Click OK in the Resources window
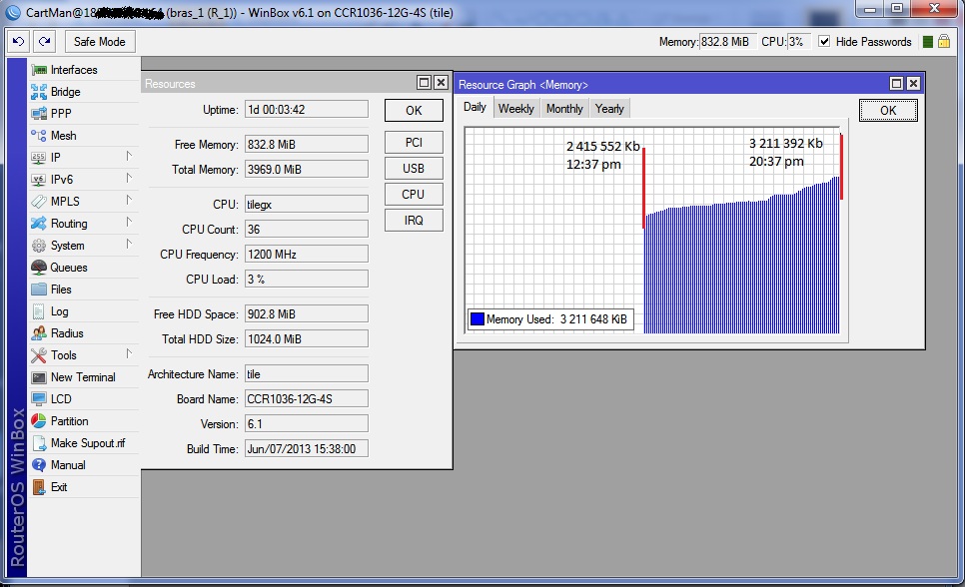The height and width of the screenshot is (587, 965). [414, 110]
